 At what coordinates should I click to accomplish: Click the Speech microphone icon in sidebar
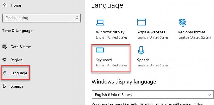pos(4,86)
